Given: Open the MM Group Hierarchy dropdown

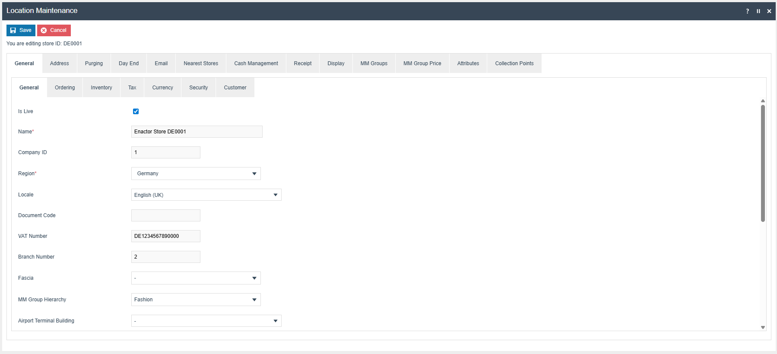Looking at the screenshot, I should [196, 300].
